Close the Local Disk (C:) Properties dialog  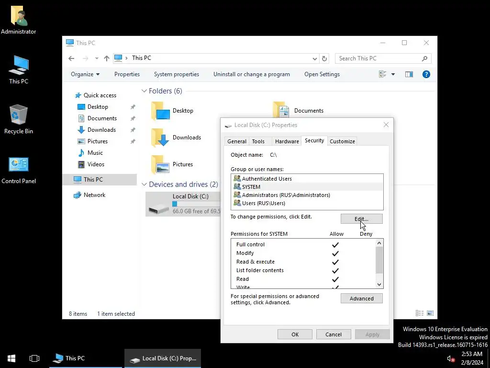[x=386, y=125]
